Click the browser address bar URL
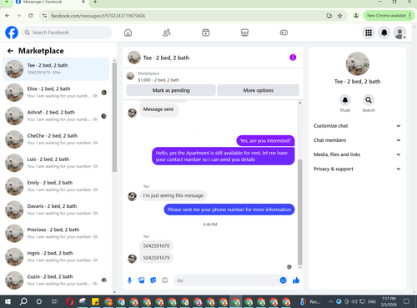 (x=98, y=16)
